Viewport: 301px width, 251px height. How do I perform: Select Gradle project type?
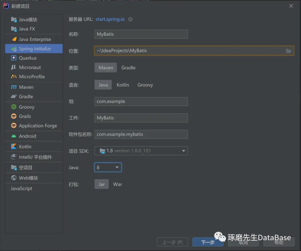pyautogui.click(x=128, y=67)
